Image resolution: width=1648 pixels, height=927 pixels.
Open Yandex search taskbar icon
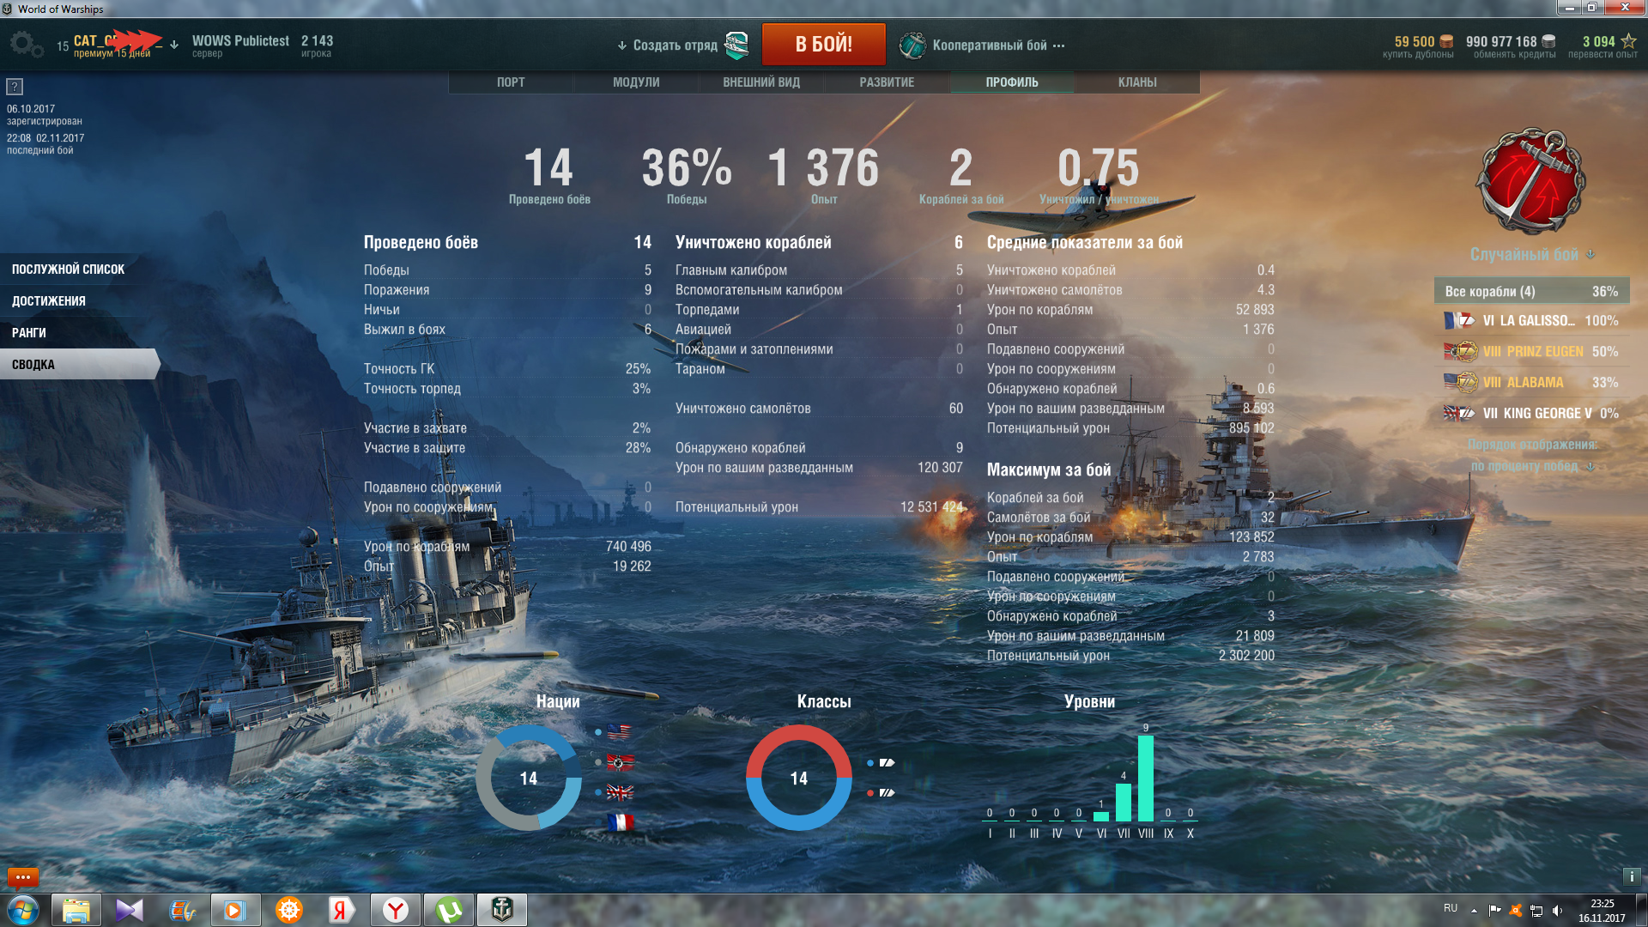(342, 910)
